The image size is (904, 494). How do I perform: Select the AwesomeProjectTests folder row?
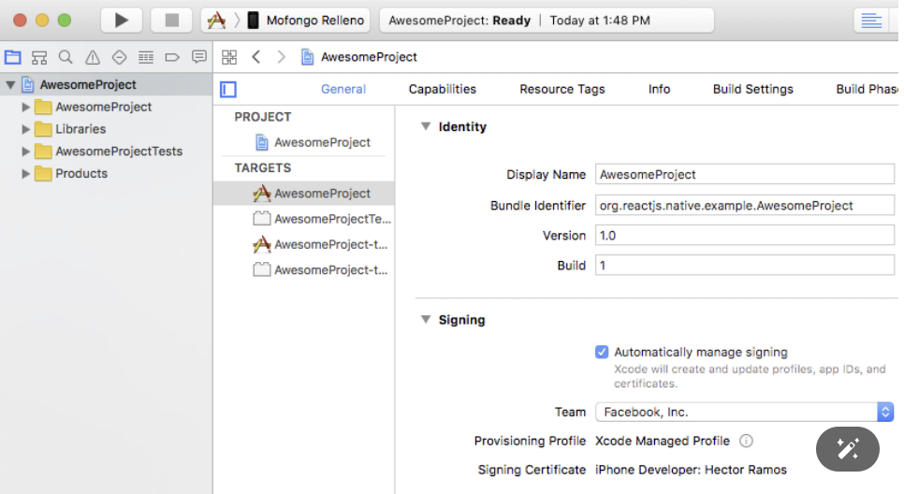point(106,152)
